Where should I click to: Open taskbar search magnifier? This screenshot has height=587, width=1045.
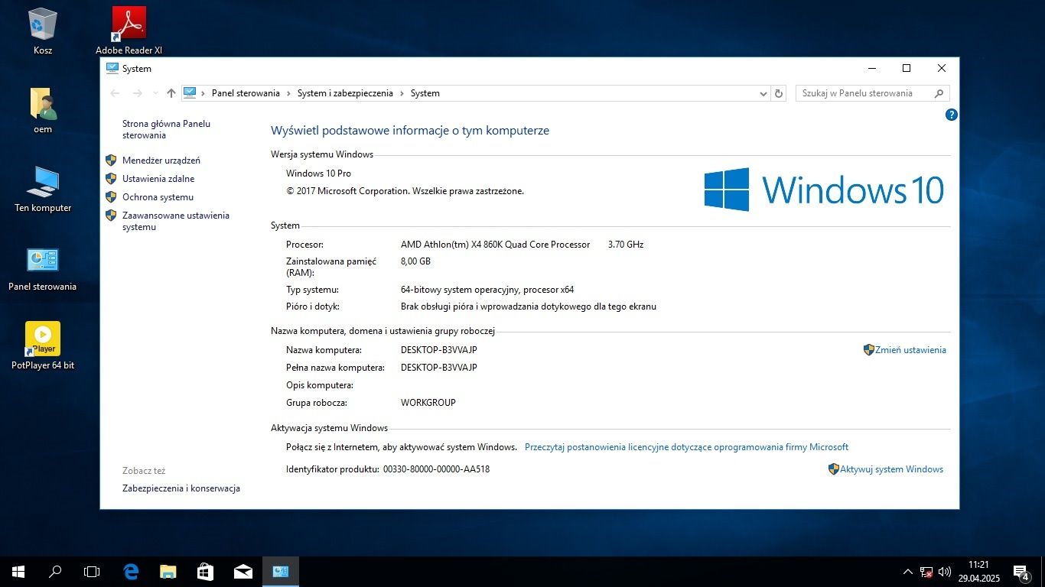[55, 571]
